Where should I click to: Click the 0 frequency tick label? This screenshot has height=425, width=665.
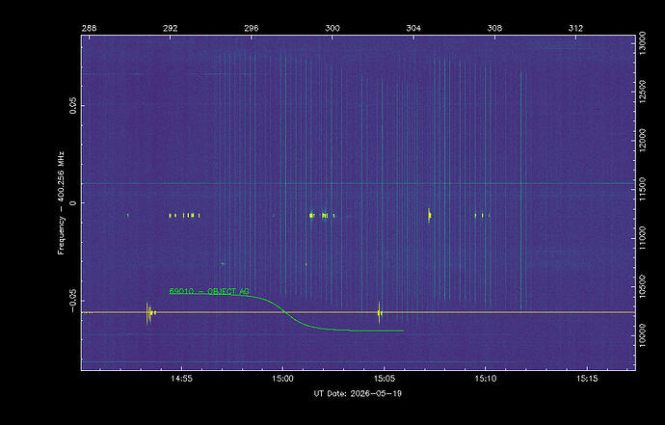73,203
